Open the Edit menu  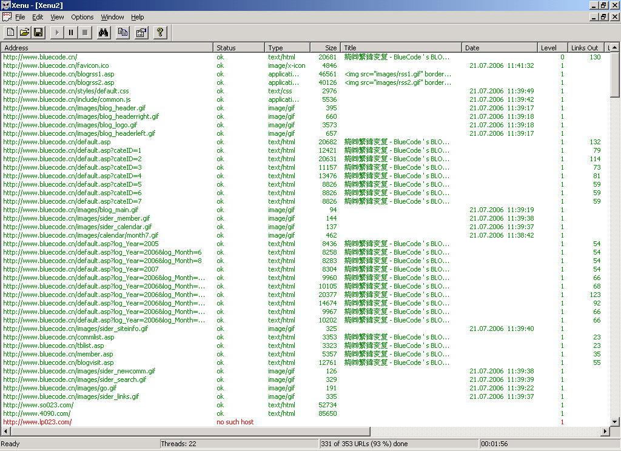38,17
